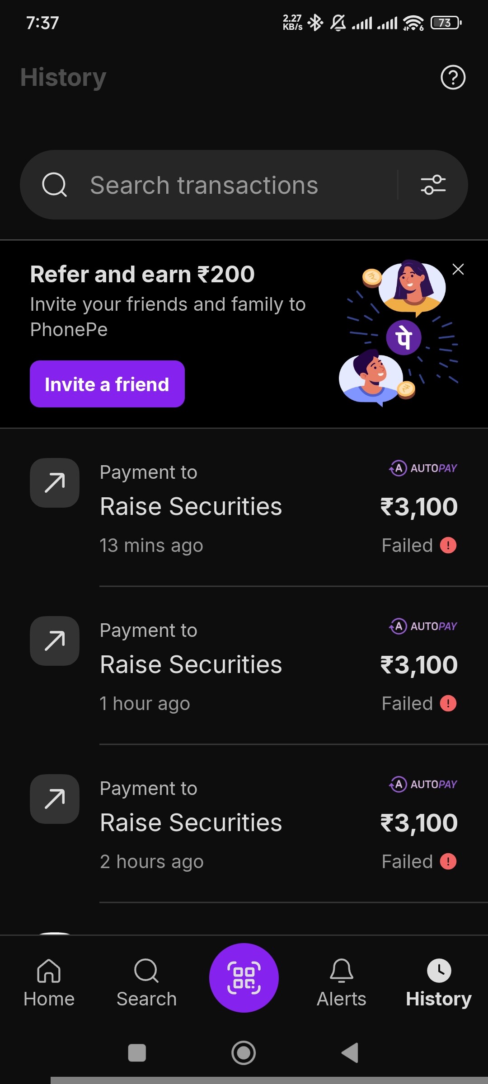Dismiss the Refer and earn banner
The image size is (488, 1084).
point(458,270)
